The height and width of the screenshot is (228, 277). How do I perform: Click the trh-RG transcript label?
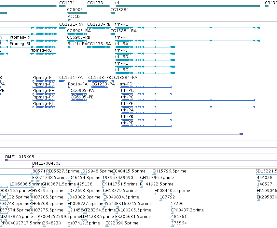pyautogui.click(x=121, y=70)
